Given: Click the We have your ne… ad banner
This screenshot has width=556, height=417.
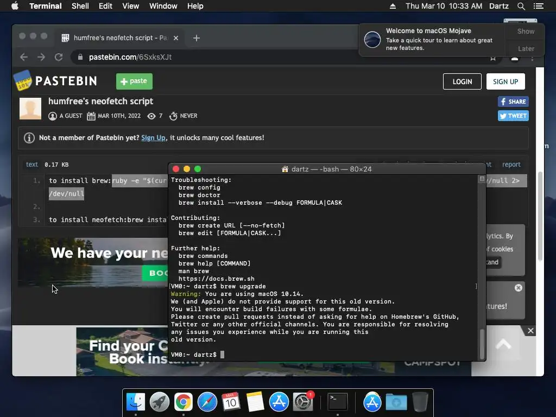Looking at the screenshot, I should click(93, 262).
